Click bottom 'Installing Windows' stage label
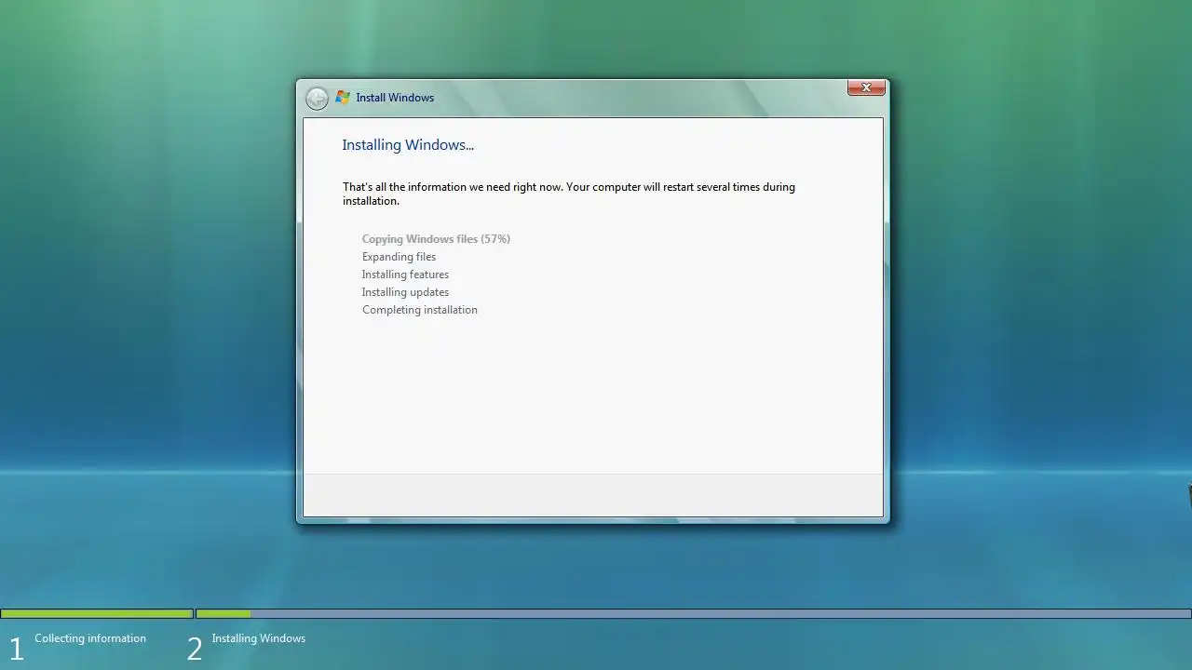1192x670 pixels. pos(258,638)
